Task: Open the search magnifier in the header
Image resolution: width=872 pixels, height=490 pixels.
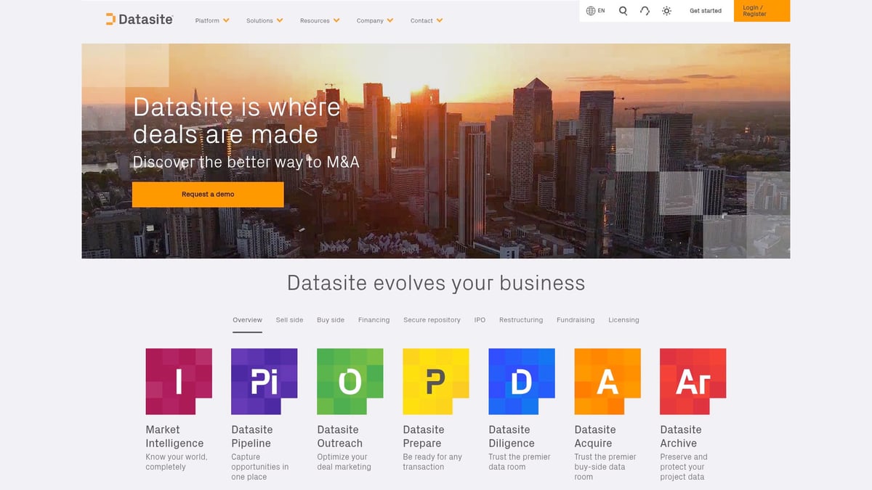Action: click(623, 11)
